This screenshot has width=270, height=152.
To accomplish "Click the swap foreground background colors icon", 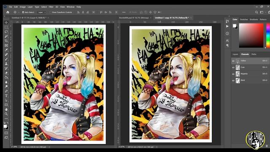I will pos(8,123).
